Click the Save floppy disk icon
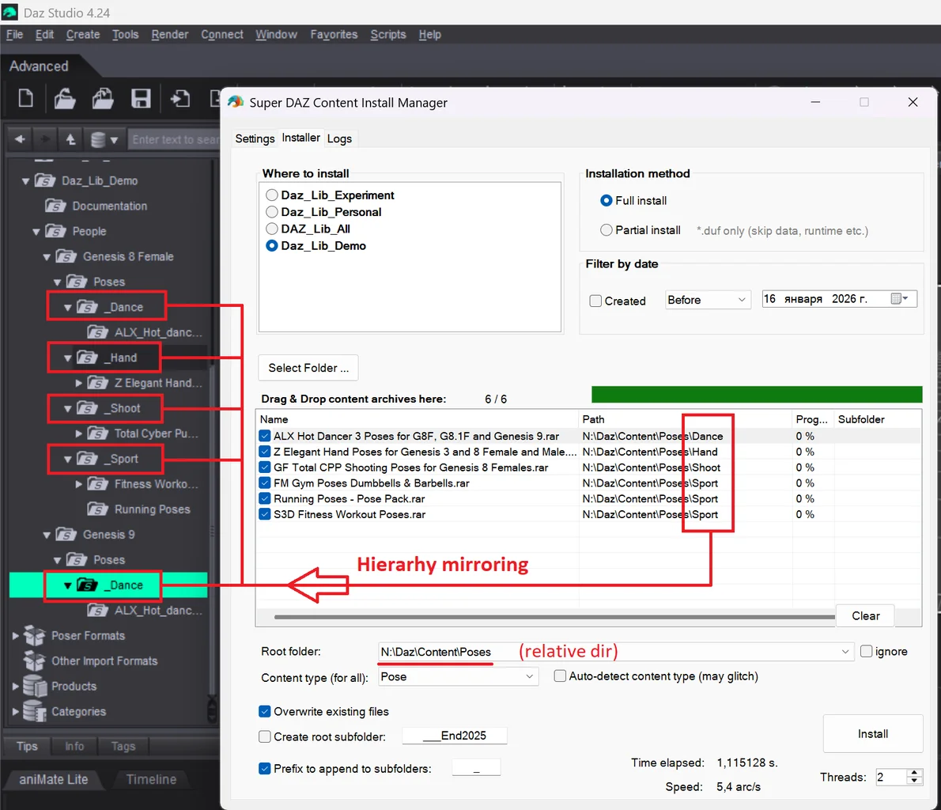Screen dimensions: 941x810 coord(141,98)
